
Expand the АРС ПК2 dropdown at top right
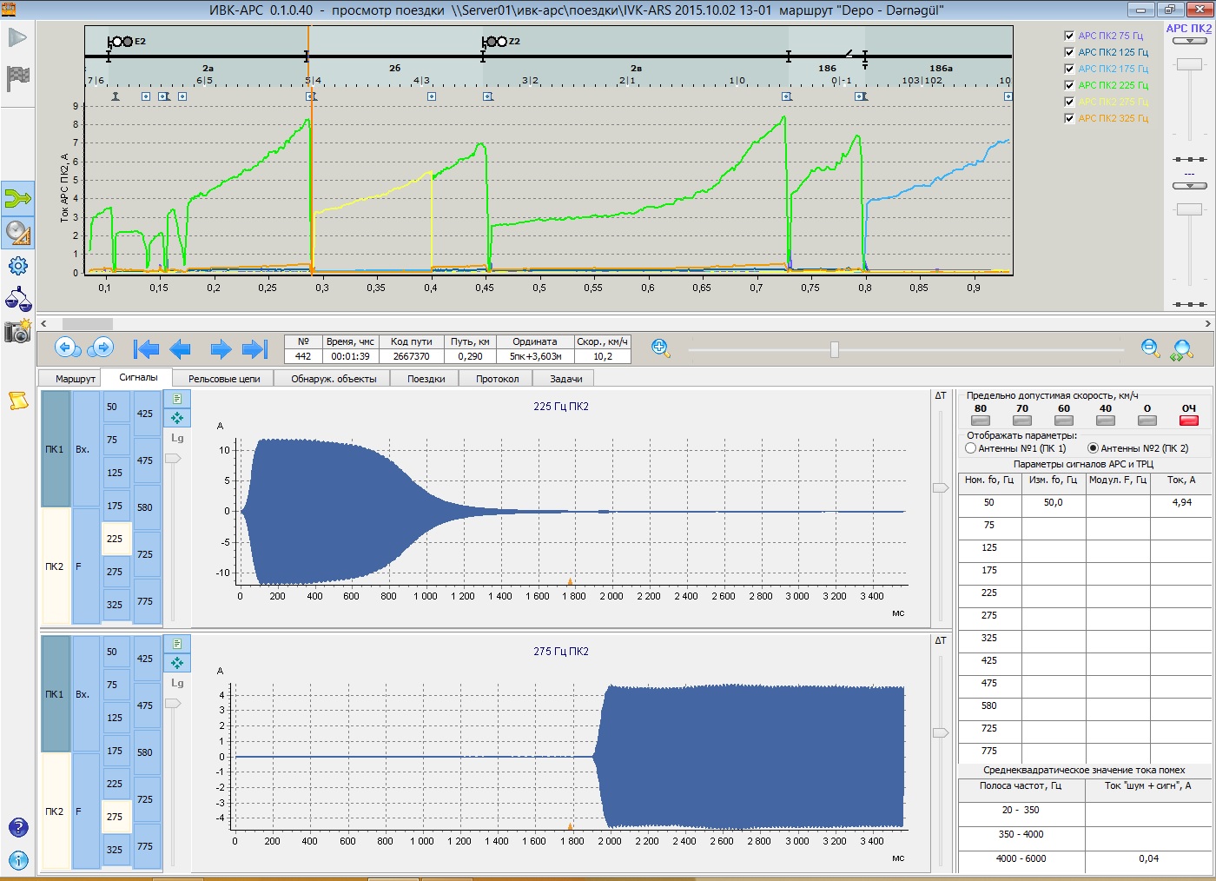point(1189,41)
